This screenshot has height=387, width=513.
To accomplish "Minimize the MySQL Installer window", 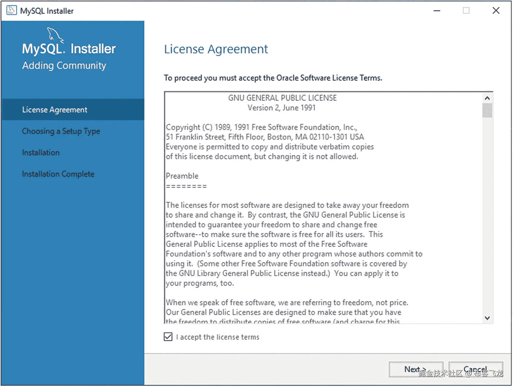I will tap(437, 11).
